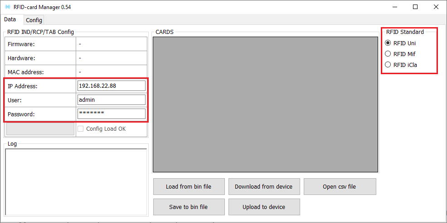The width and height of the screenshot is (447, 223).
Task: Open a csv file with its button
Action: click(x=340, y=187)
